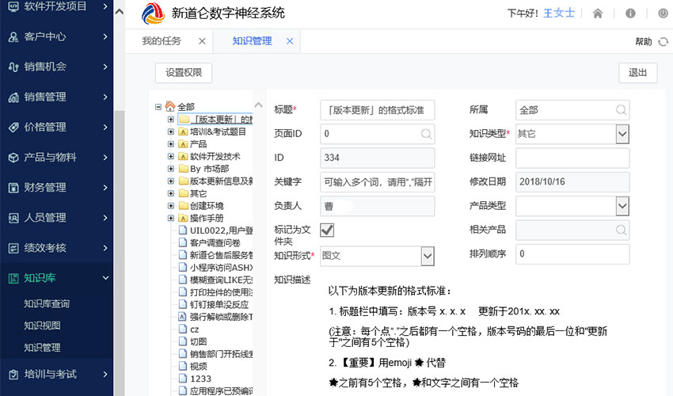Select tree item 钉钉接单没反应
The image size is (673, 396).
219,304
